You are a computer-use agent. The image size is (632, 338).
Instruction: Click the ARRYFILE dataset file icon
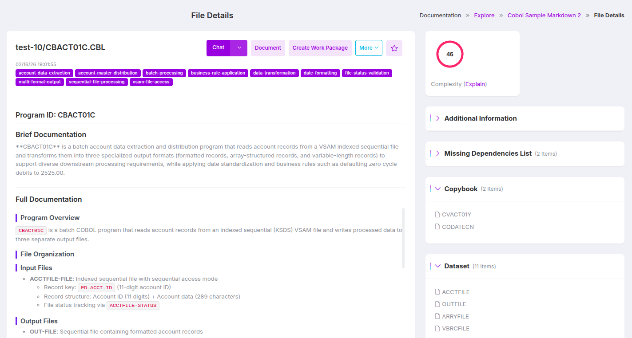(437, 317)
